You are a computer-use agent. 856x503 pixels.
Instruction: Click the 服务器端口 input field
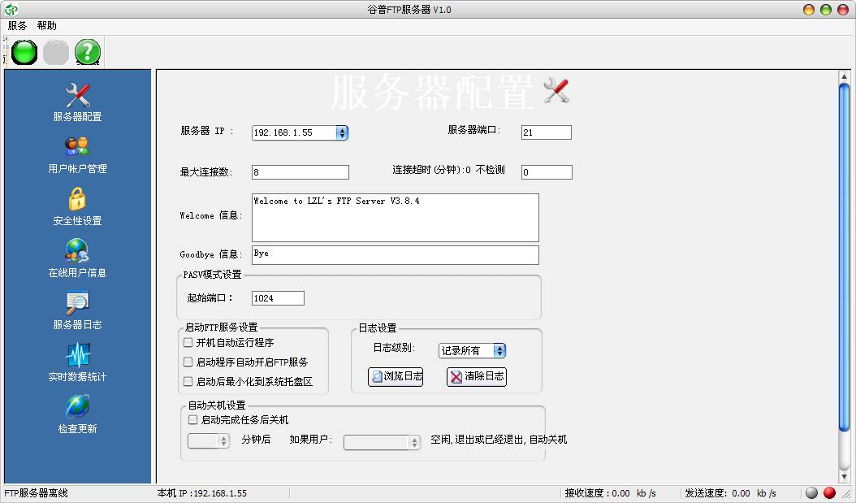coord(546,132)
